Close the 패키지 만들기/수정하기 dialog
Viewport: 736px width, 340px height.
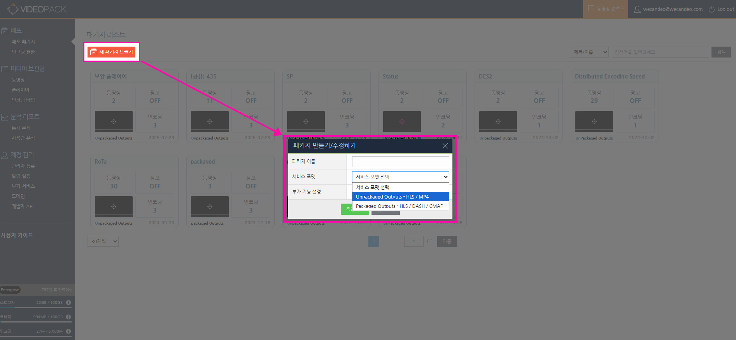(x=445, y=146)
